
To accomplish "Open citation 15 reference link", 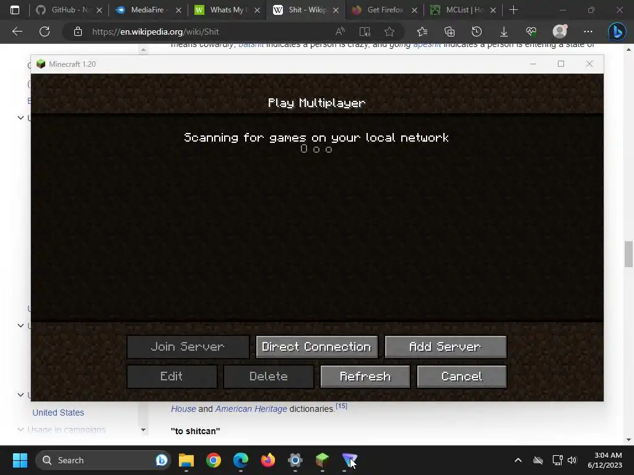I will 341,406.
